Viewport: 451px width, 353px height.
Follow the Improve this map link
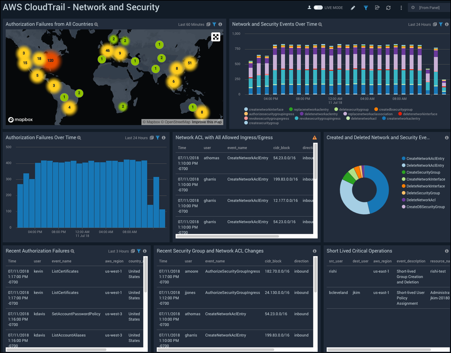(206, 122)
